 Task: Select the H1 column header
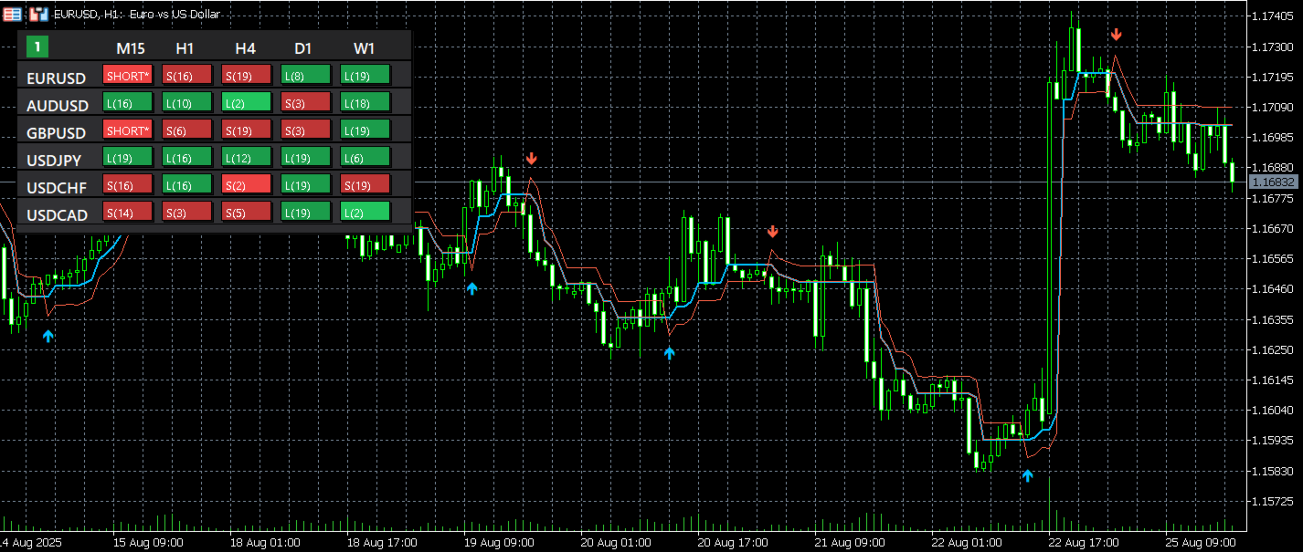pos(186,48)
